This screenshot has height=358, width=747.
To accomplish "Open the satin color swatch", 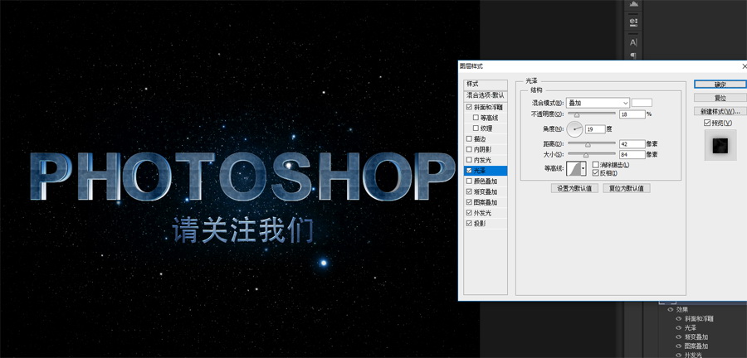I will click(642, 103).
